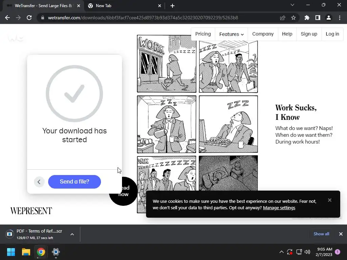Click the coffee-pouring comic panel

pos(166,124)
